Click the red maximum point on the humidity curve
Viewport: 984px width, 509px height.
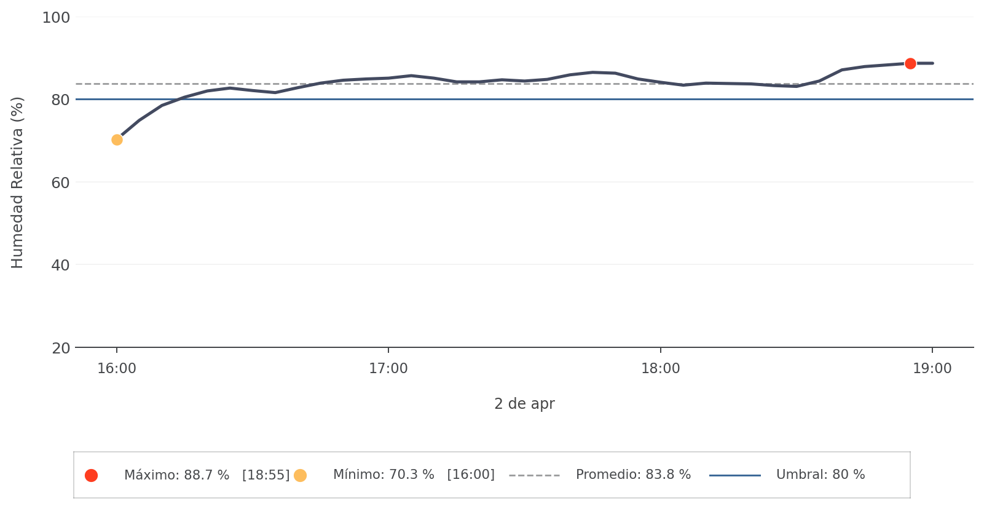pyautogui.click(x=910, y=64)
